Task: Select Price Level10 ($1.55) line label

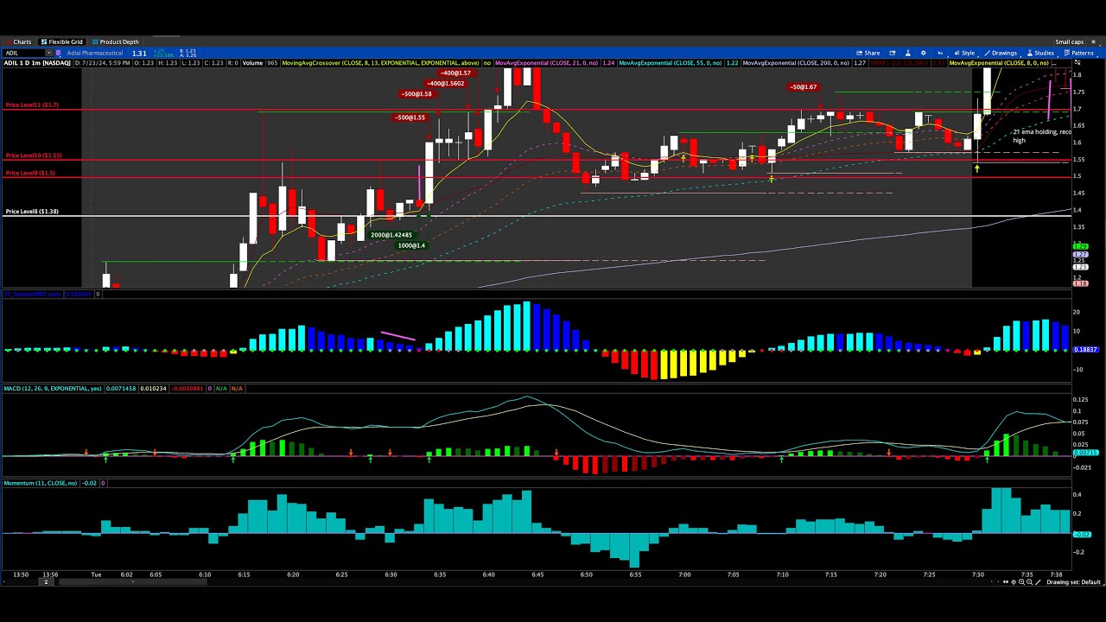Action: click(x=34, y=155)
